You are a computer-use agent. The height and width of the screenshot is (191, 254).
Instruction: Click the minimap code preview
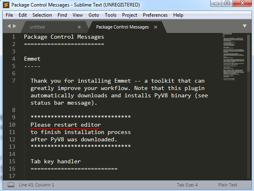pyautogui.click(x=234, y=57)
